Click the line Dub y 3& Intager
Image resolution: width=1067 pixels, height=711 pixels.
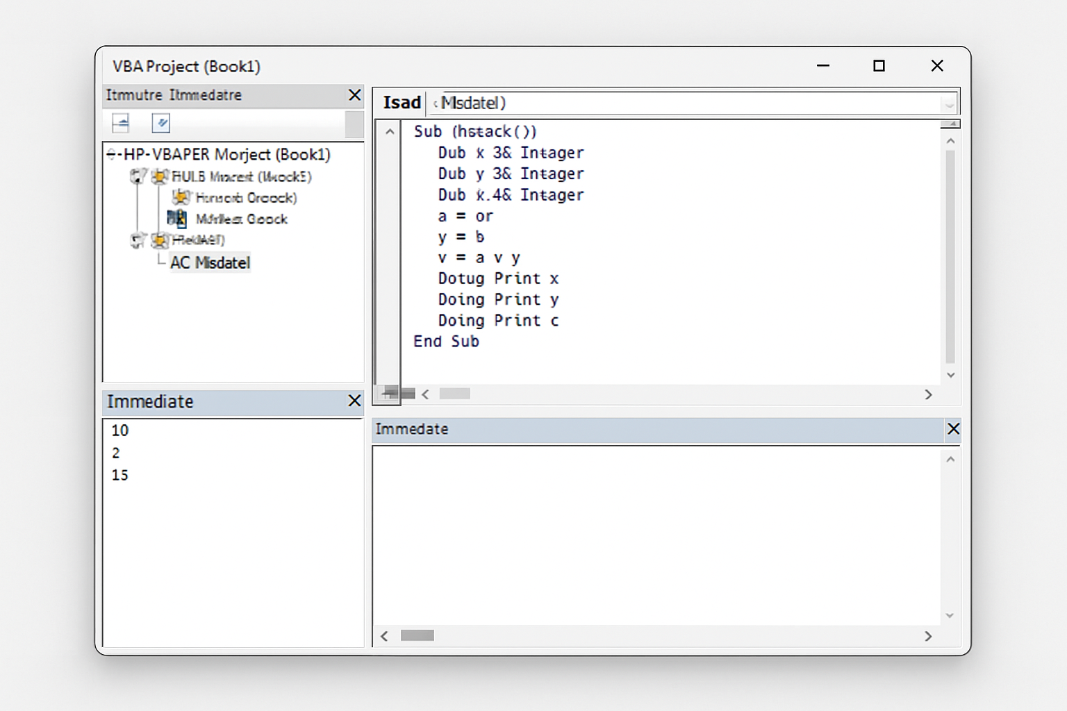(511, 174)
